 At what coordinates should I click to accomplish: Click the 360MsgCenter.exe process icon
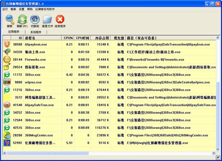7,135
